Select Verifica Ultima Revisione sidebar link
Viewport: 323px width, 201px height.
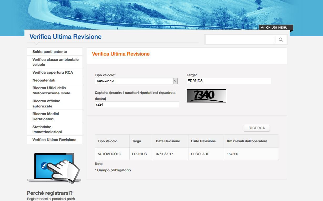[x=54, y=140]
